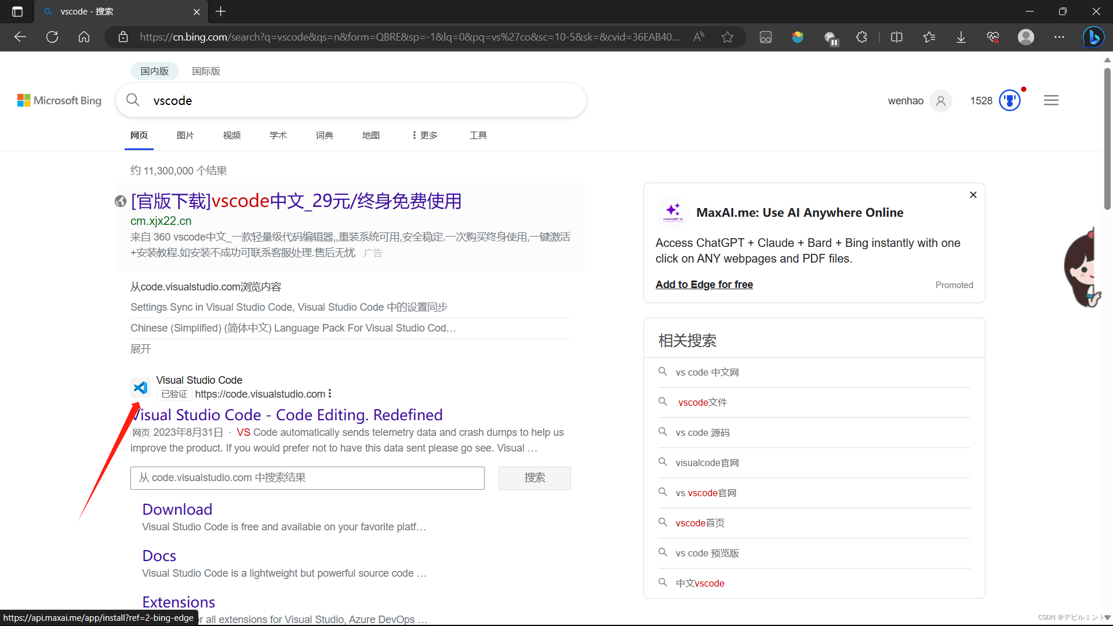Image resolution: width=1113 pixels, height=626 pixels.
Task: Switch to the 图片 search tab
Action: pyautogui.click(x=185, y=135)
